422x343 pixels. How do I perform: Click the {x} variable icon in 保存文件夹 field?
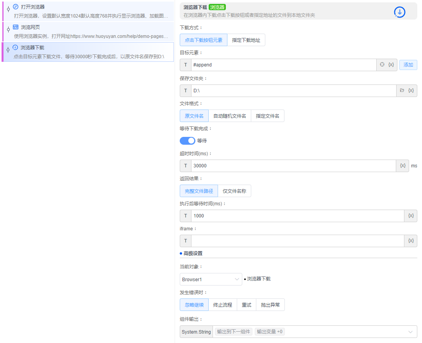click(x=411, y=91)
